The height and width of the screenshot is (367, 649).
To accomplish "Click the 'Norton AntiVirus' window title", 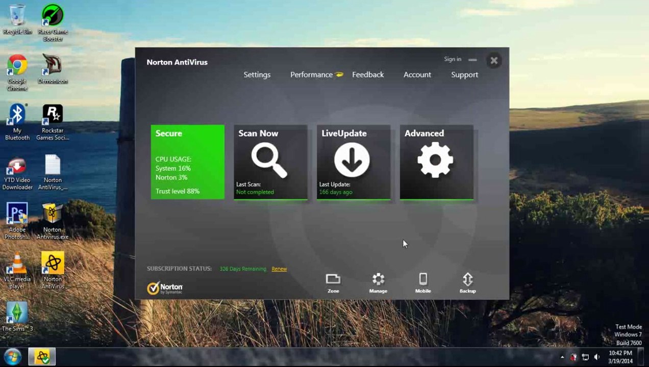I will (177, 62).
